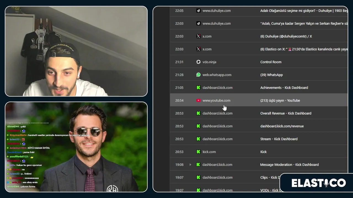
Task: Click the Kick icon in the VODs row
Action: (x=198, y=190)
